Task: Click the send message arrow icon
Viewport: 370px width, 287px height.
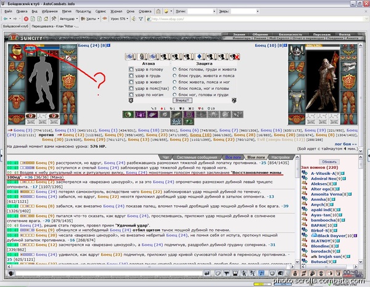Action: pos(207,273)
